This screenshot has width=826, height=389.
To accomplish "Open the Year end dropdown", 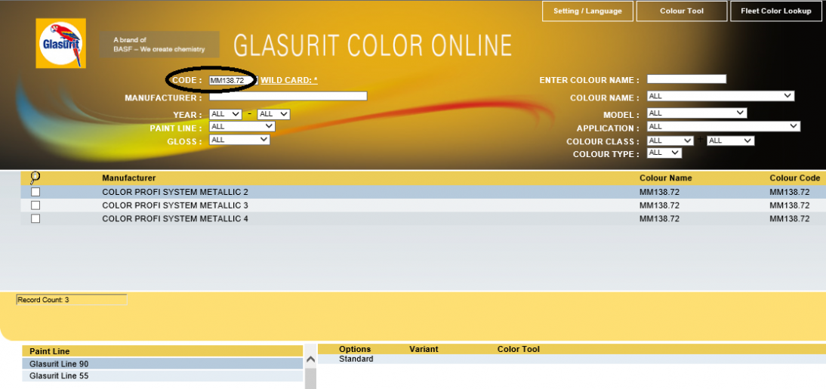I will coord(273,114).
